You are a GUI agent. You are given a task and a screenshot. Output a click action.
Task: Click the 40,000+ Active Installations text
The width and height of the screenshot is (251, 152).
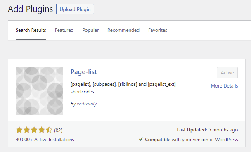tap(45, 140)
